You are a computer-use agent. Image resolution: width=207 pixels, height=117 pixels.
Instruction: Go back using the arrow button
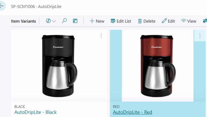(2, 6)
